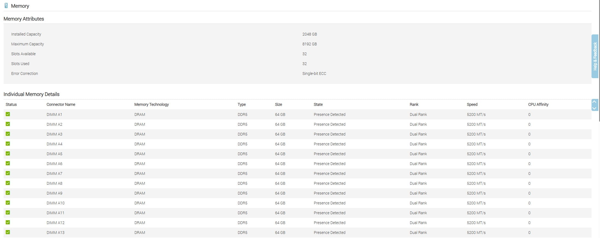Click the down chevron scroll arrow
This screenshot has width=600, height=238.
pos(594,108)
